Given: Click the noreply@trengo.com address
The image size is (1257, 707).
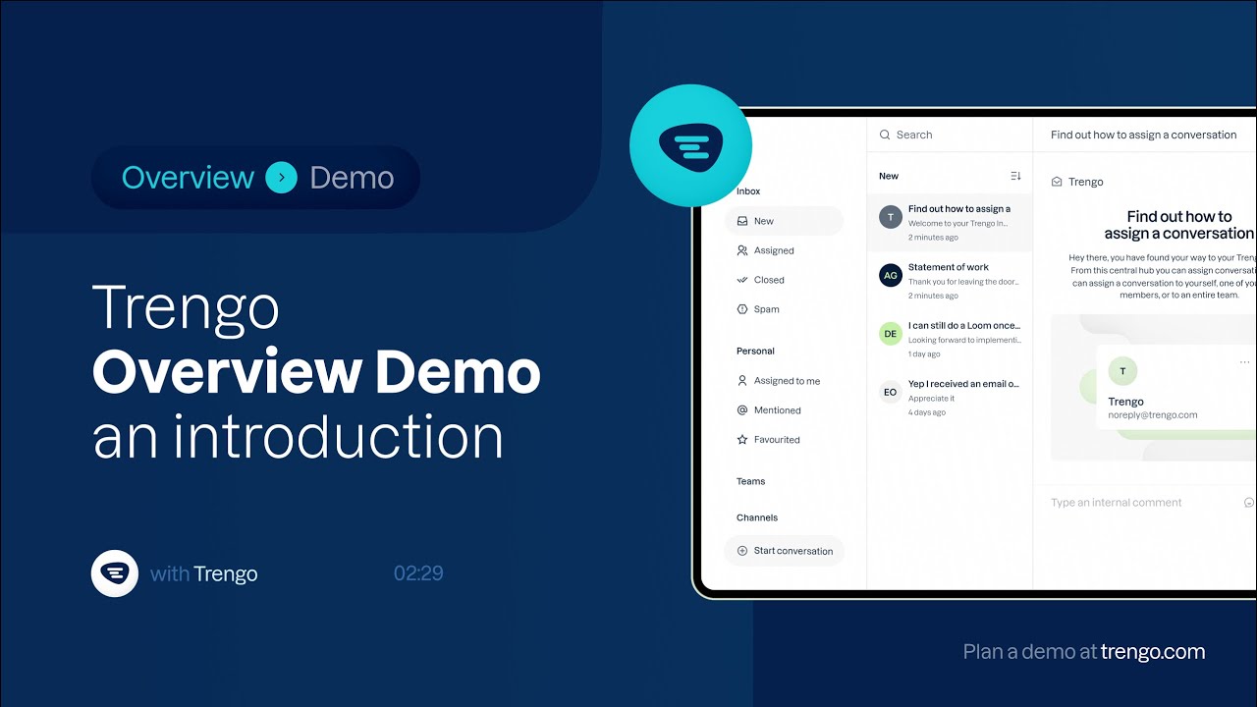Looking at the screenshot, I should coord(1153,415).
